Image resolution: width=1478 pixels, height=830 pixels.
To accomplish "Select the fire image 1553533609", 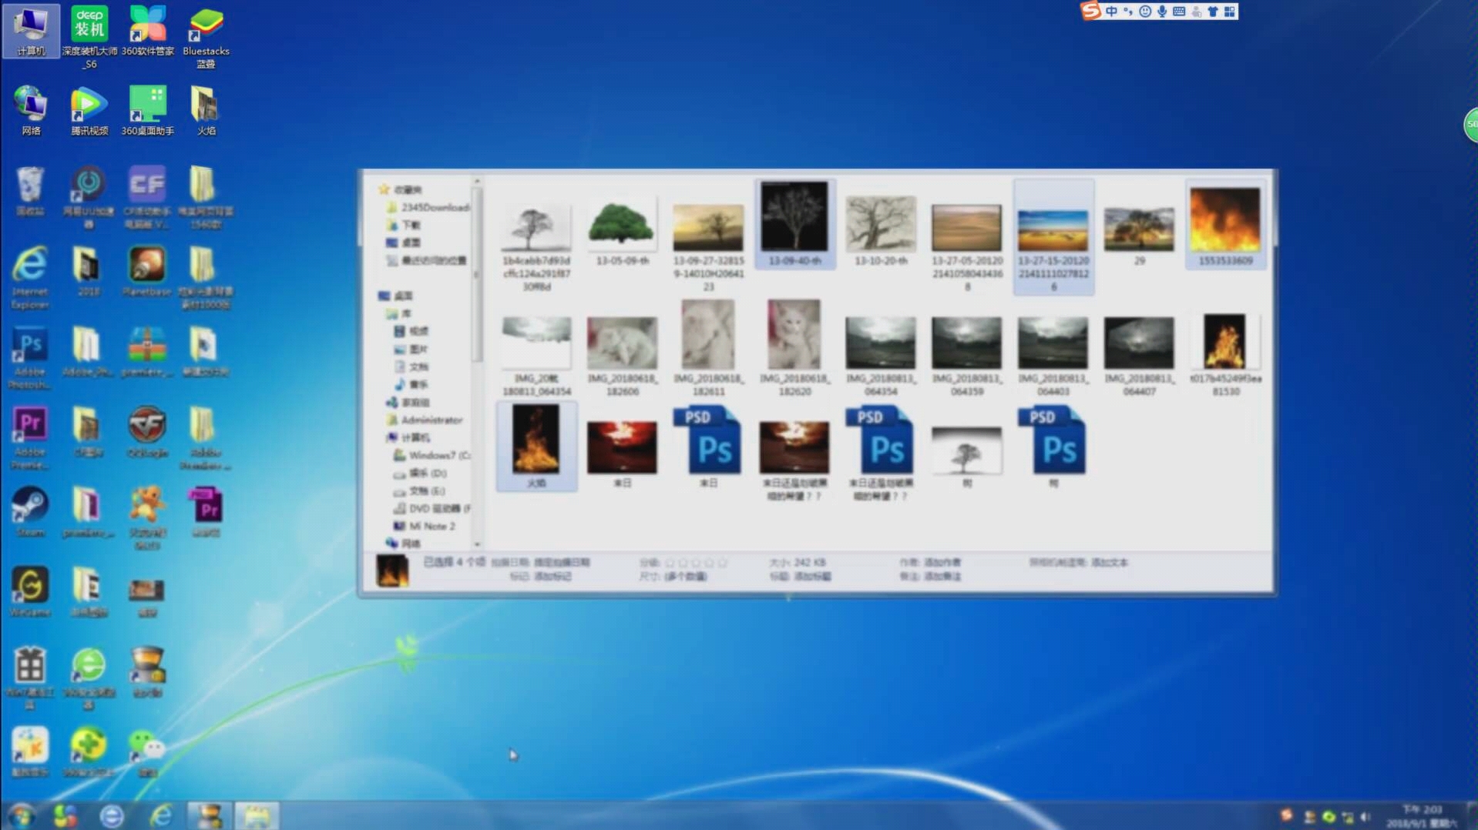I will pyautogui.click(x=1225, y=224).
